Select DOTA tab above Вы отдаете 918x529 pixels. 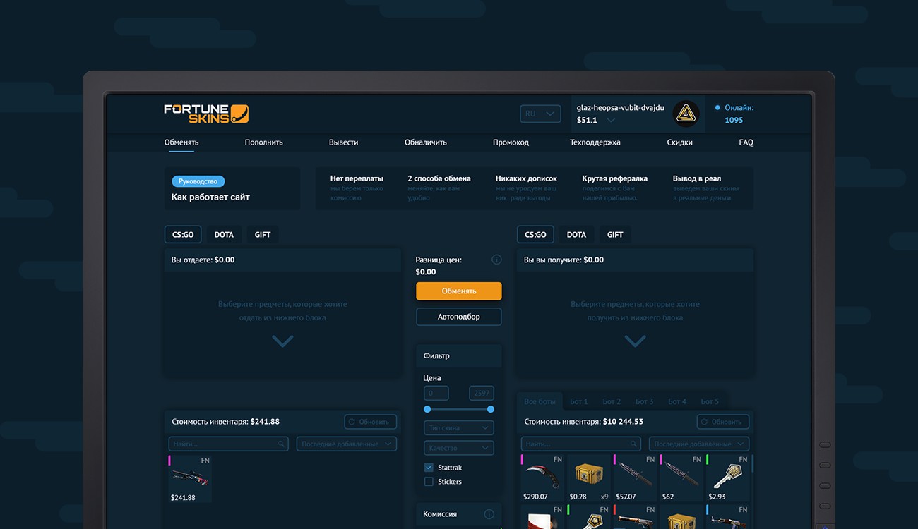pyautogui.click(x=224, y=235)
